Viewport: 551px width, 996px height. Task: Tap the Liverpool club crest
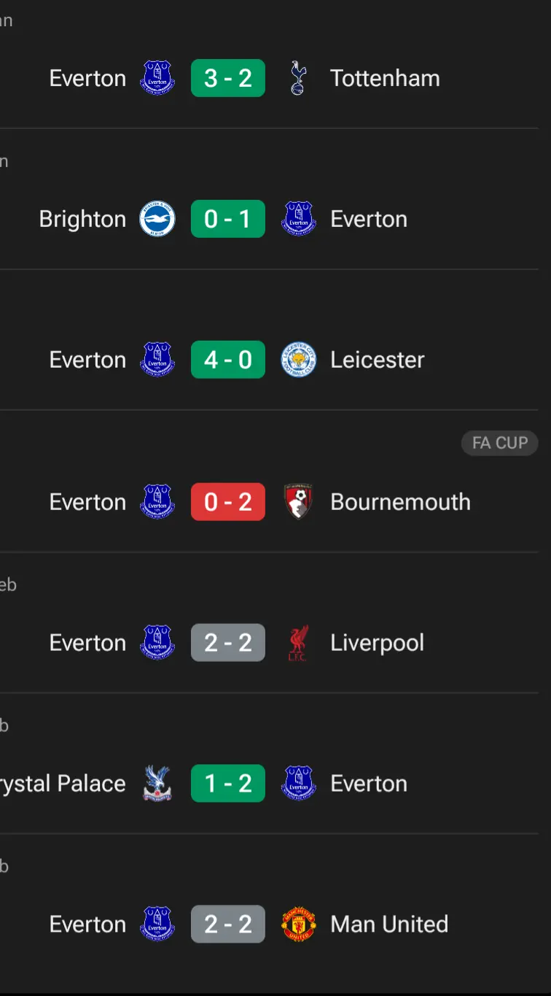(298, 643)
